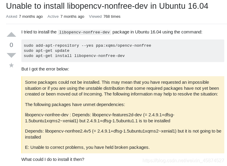Upvote the question with the up arrow
This screenshot has width=227, height=166.
(x=11, y=34)
